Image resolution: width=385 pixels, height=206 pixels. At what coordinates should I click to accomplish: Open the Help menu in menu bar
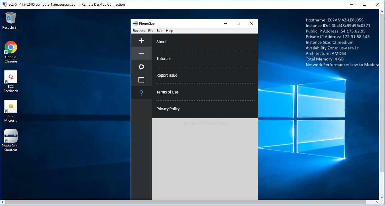click(x=169, y=31)
